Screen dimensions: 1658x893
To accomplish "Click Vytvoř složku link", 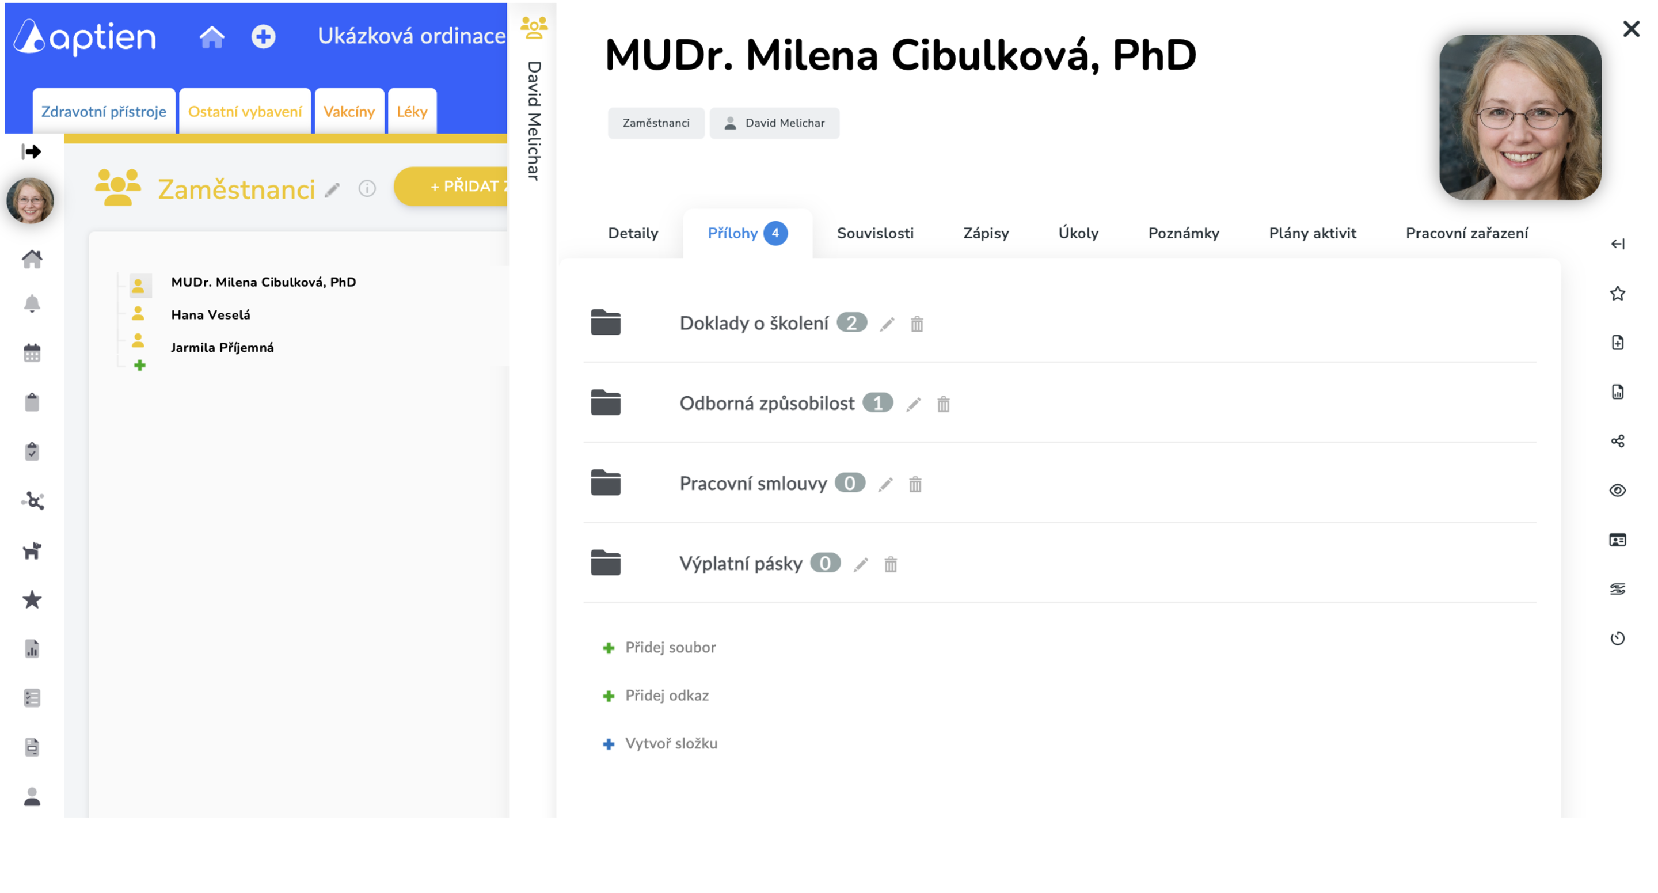I will [670, 744].
